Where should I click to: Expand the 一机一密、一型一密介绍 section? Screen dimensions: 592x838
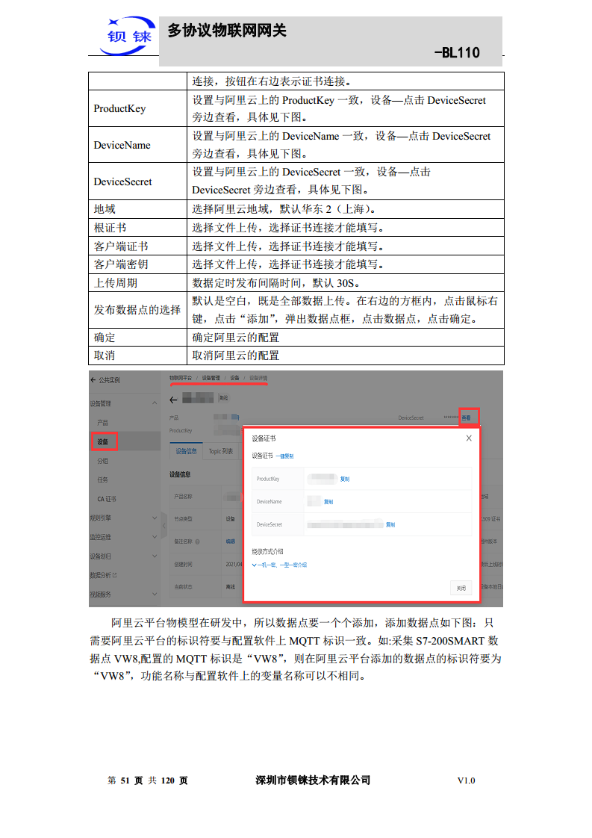point(279,565)
